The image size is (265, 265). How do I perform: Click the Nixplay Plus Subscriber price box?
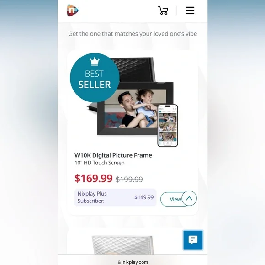point(115,197)
